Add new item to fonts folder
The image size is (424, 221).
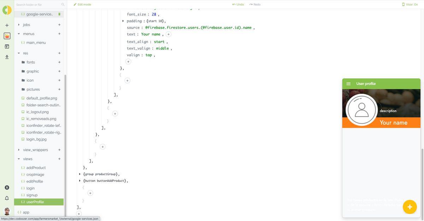click(59, 62)
